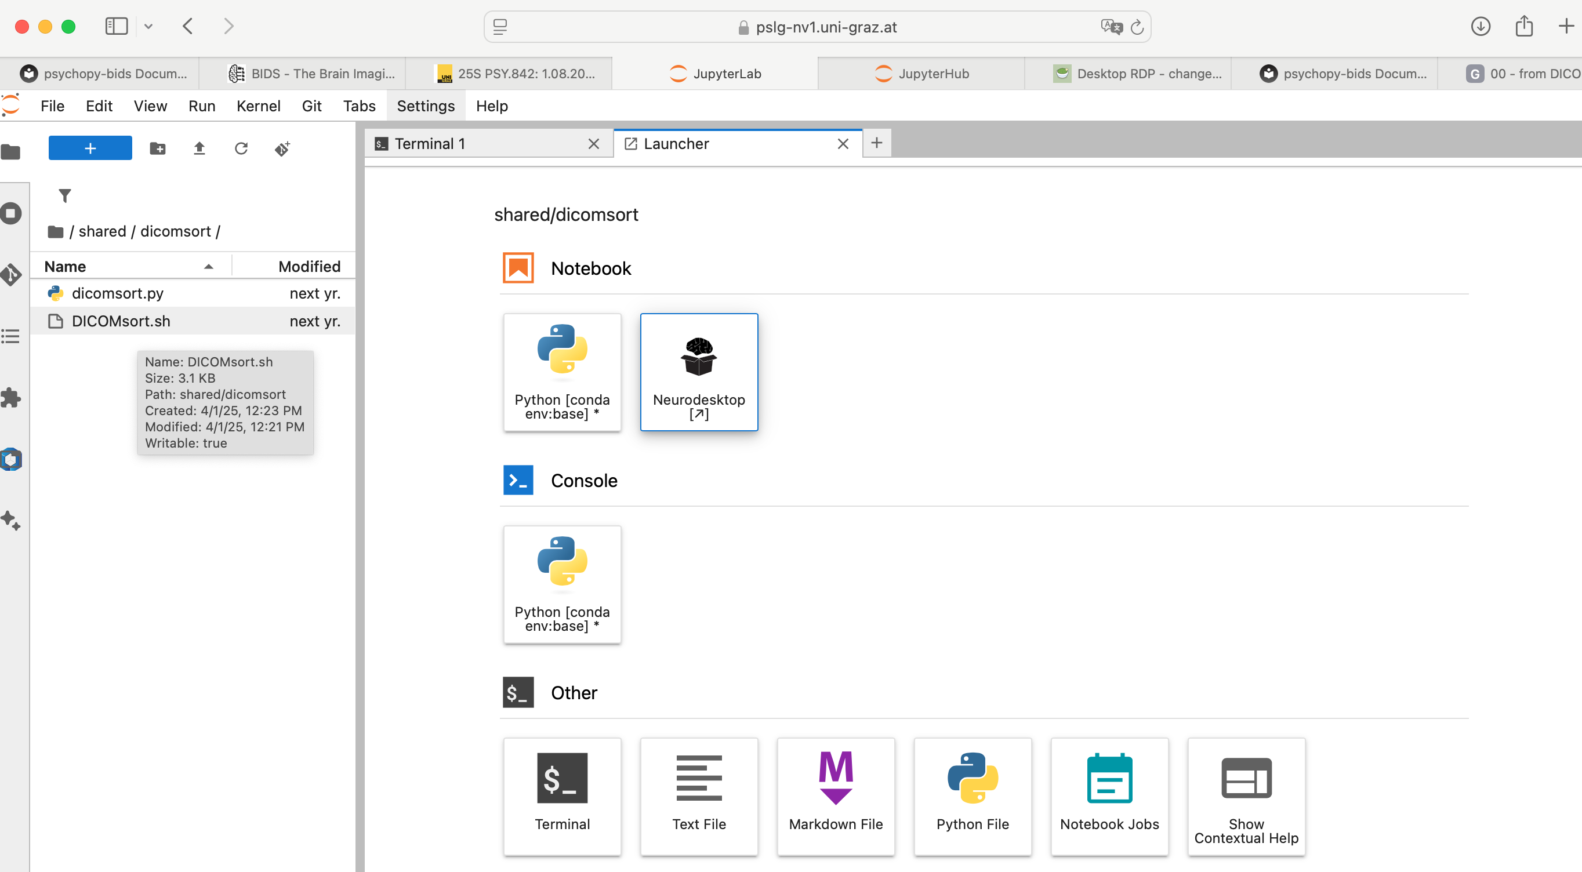Show Contextual Help panel
The width and height of the screenshot is (1582, 872).
pyautogui.click(x=1247, y=797)
